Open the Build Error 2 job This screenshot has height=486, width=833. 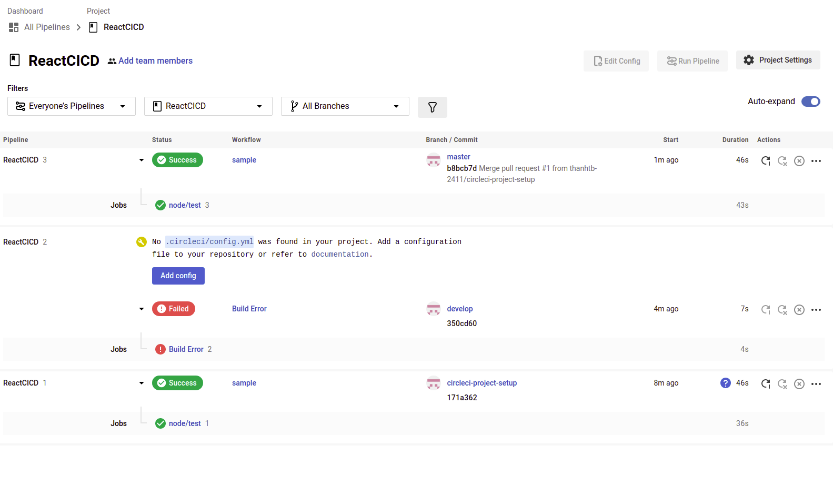click(x=186, y=349)
